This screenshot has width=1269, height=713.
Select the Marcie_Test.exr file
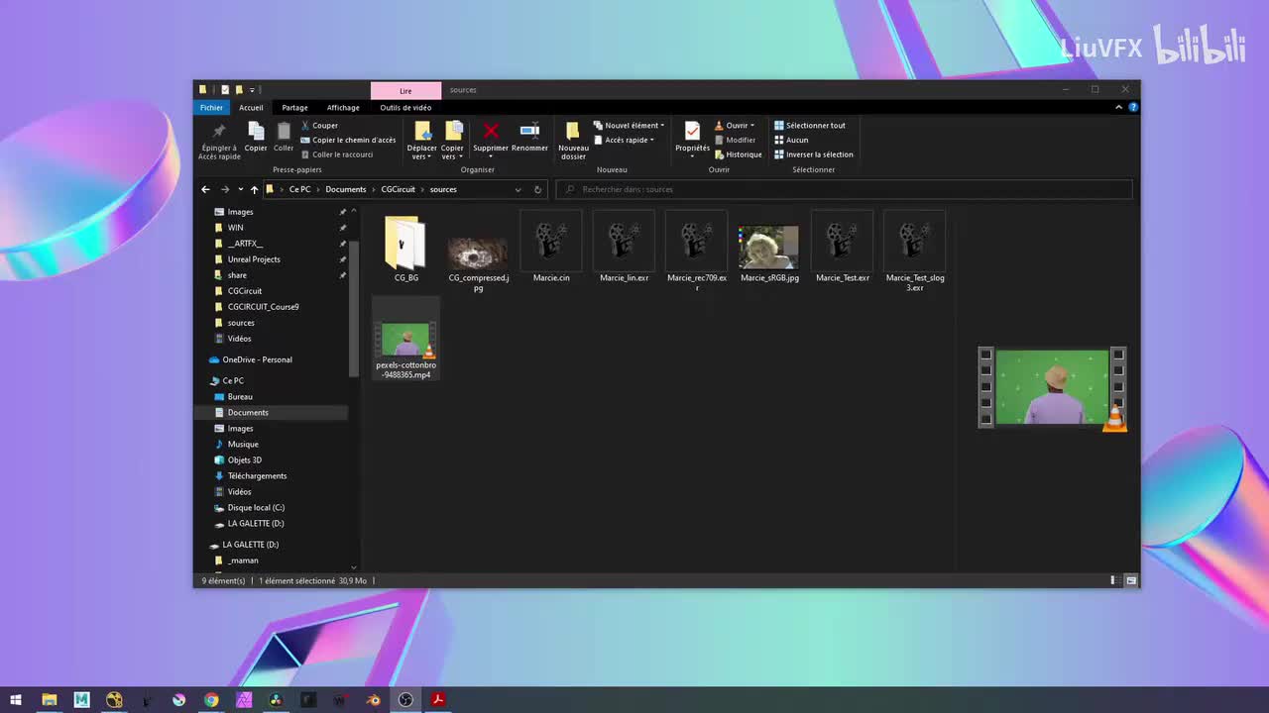[x=843, y=247]
